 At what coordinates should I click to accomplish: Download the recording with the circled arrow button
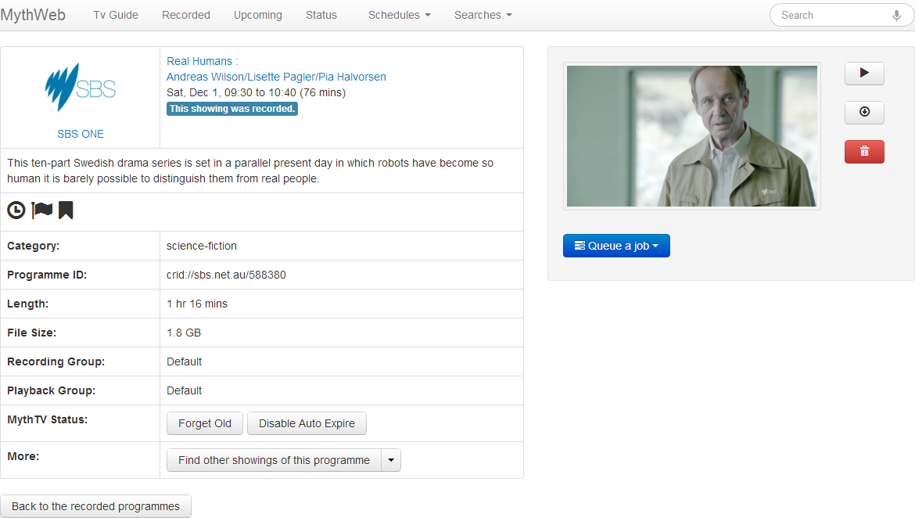[x=864, y=113]
